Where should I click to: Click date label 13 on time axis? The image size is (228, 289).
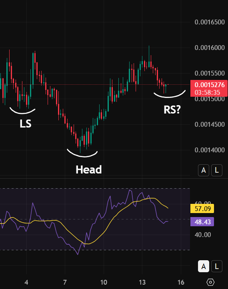pyautogui.click(x=142, y=282)
